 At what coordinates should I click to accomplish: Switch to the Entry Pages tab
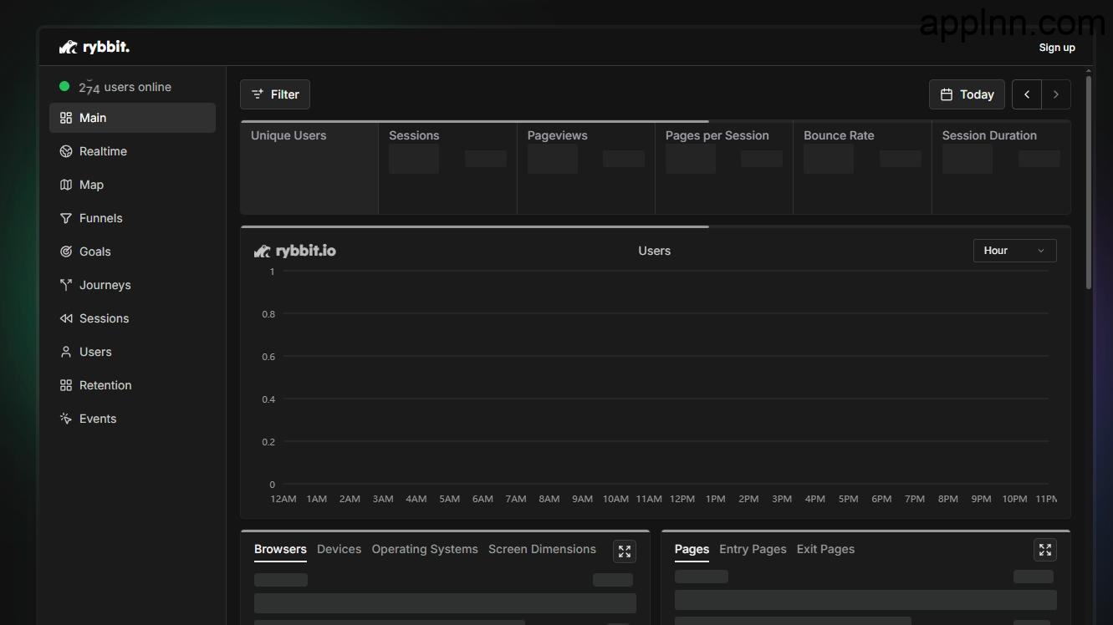pyautogui.click(x=753, y=549)
